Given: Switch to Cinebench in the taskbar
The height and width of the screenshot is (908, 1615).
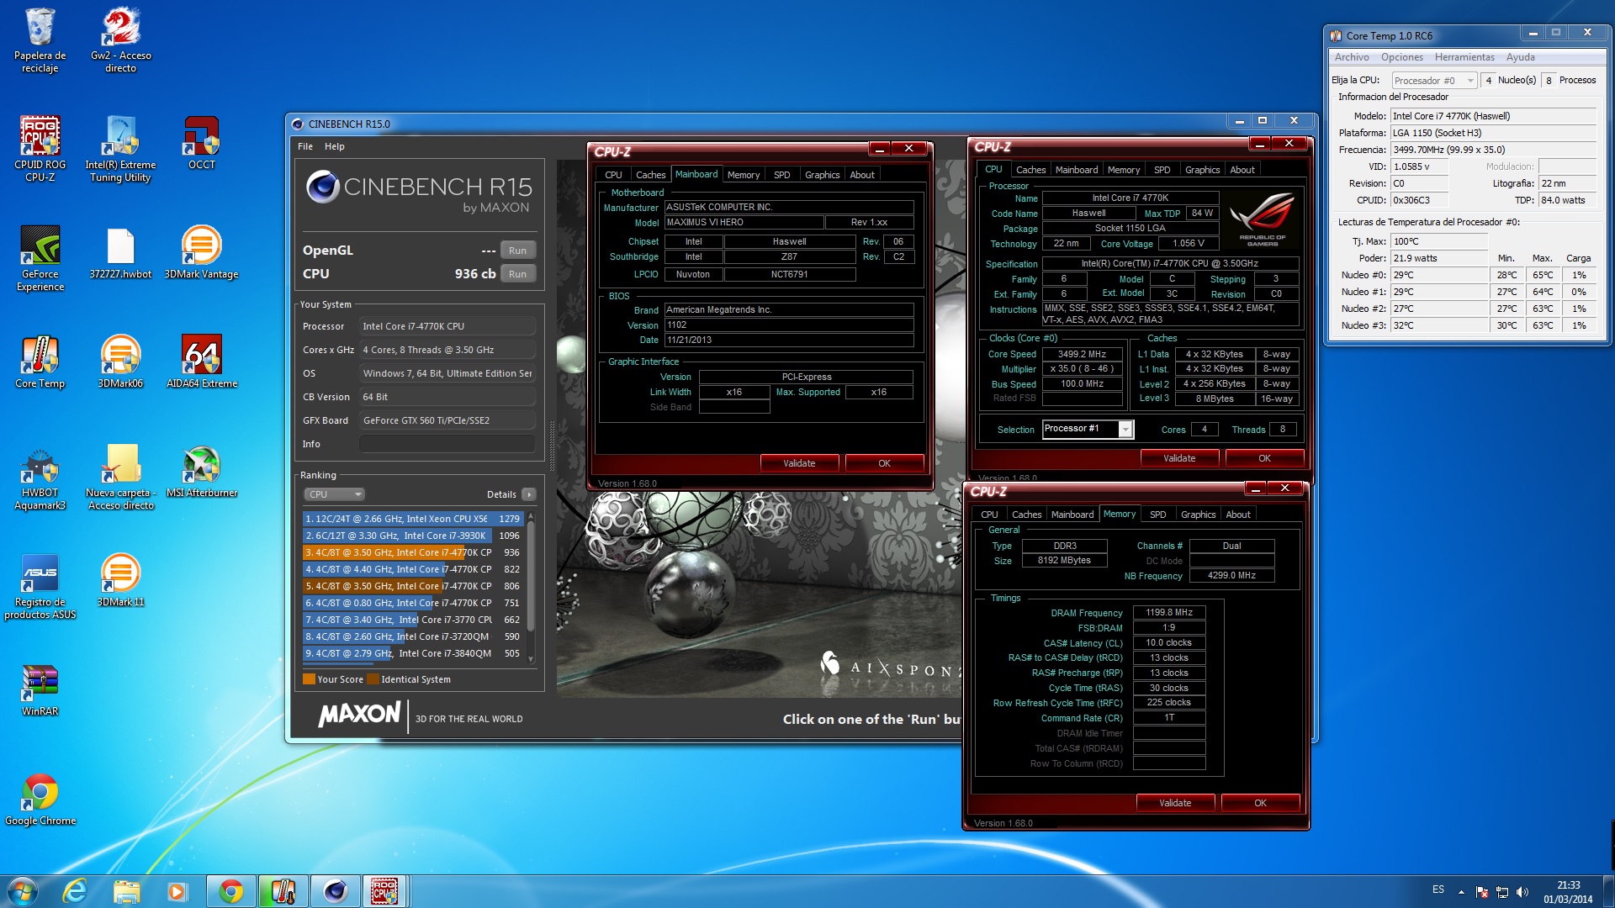Looking at the screenshot, I should pos(335,891).
